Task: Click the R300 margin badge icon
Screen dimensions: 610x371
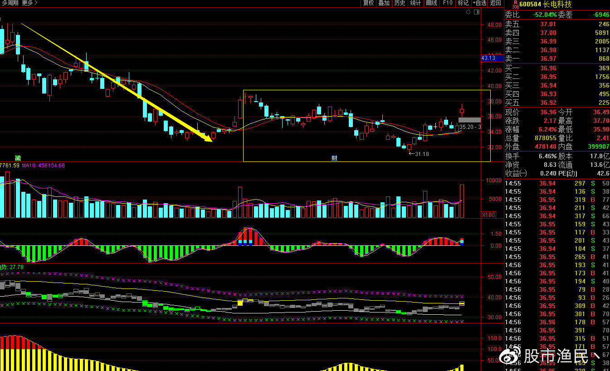Action: click(x=515, y=5)
